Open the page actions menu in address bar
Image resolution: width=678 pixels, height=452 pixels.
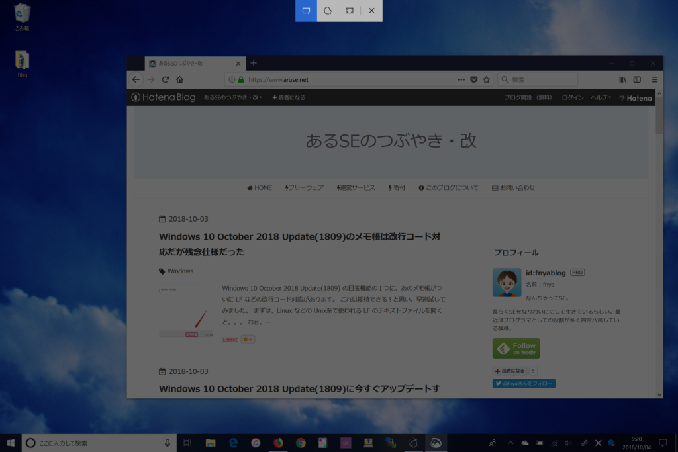pyautogui.click(x=461, y=79)
